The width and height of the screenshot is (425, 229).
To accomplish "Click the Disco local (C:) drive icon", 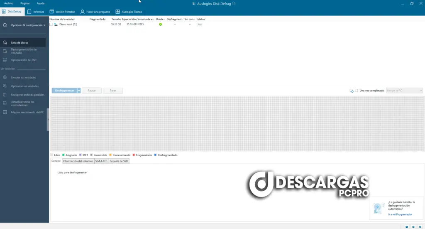I will 56,25.
